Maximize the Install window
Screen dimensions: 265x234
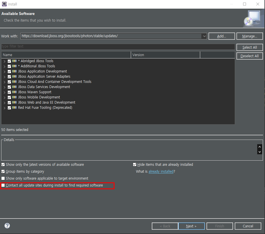pyautogui.click(x=245, y=4)
